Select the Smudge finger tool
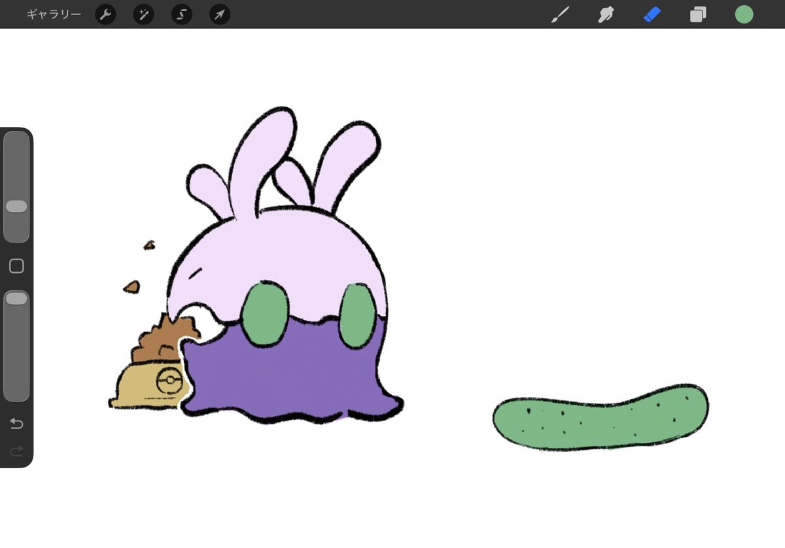This screenshot has width=785, height=548. tap(606, 14)
